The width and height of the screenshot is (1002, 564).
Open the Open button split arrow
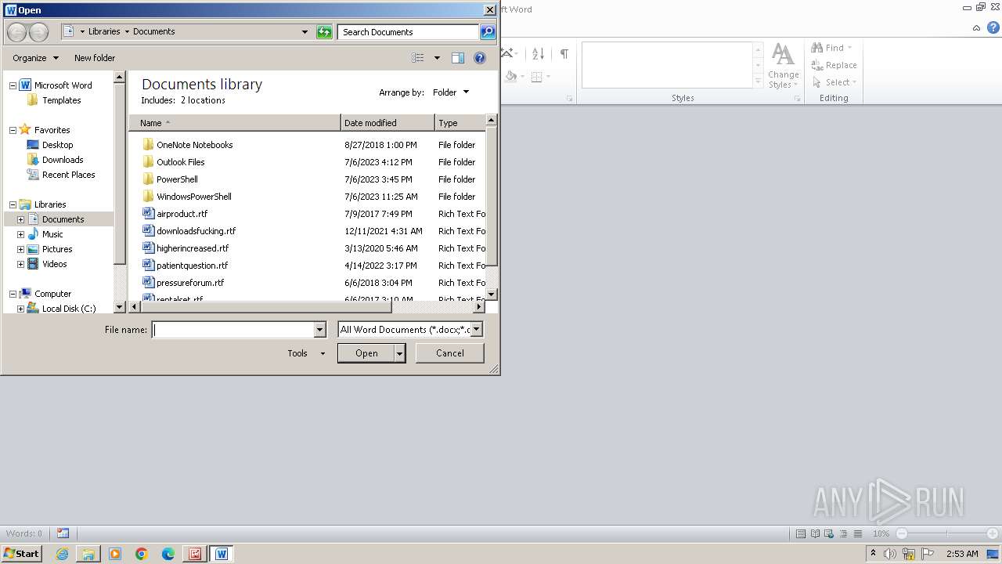(x=399, y=353)
